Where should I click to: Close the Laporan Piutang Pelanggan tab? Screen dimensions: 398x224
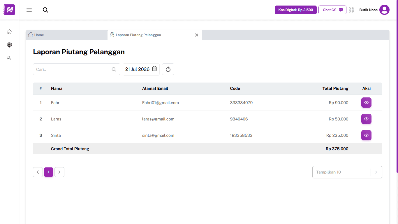coord(197,35)
